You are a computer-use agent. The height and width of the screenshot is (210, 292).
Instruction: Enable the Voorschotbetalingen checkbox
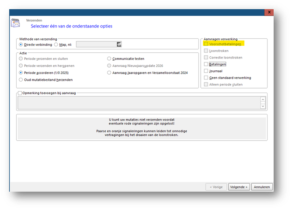[206, 44]
